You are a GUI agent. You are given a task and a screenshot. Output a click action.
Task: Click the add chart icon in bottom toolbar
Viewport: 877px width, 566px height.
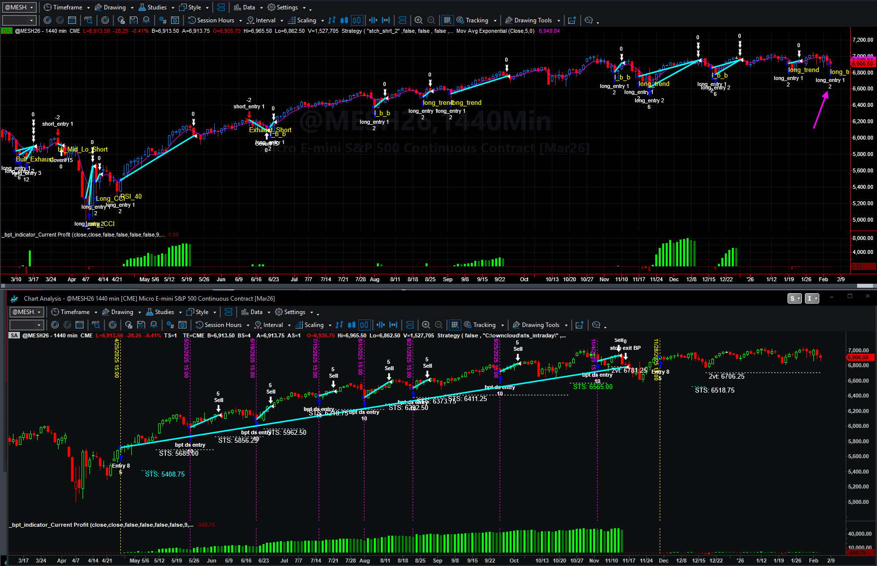tap(579, 325)
